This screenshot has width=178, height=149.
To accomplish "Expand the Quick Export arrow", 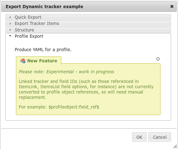I will click(10, 17).
